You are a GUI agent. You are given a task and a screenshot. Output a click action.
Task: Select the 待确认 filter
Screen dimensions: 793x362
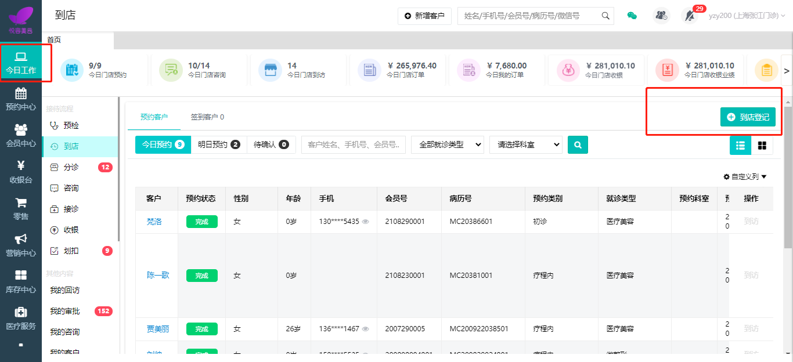click(271, 144)
